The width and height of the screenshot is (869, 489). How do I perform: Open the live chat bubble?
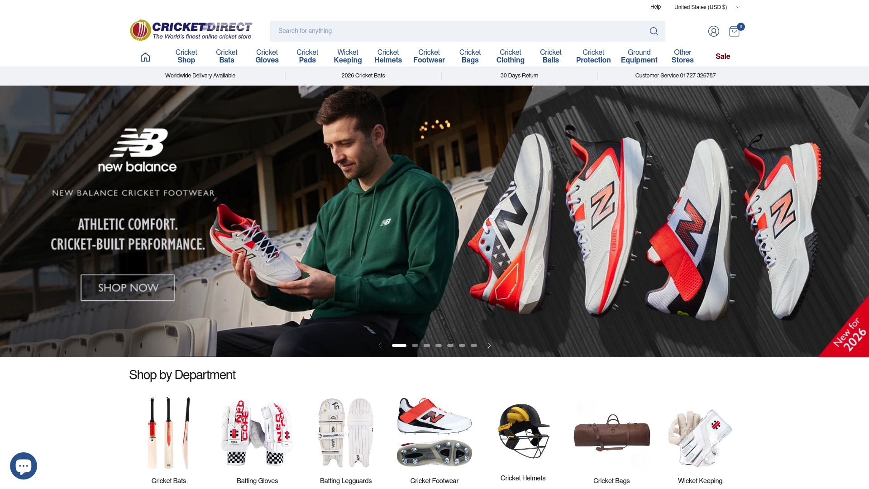[x=23, y=465]
